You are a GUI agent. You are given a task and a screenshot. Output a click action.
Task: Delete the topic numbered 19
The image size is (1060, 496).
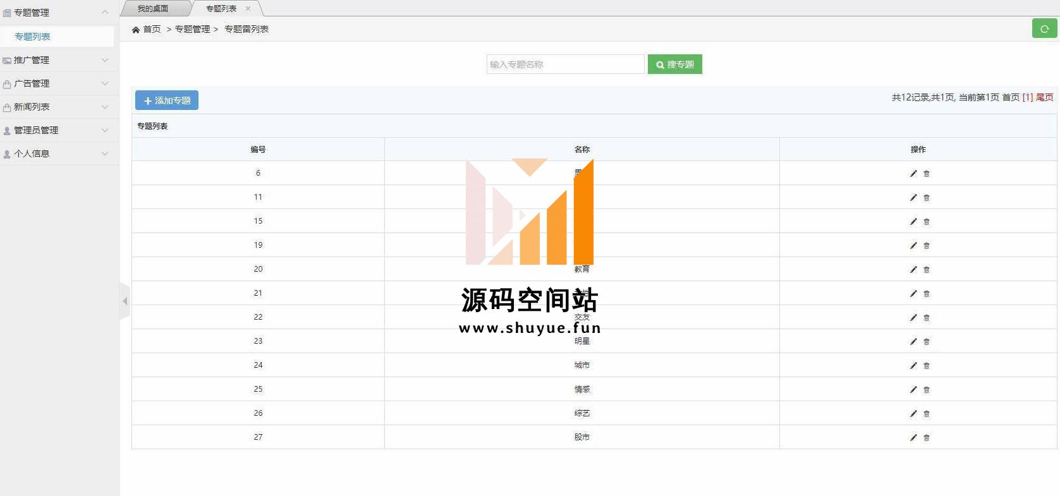[927, 245]
